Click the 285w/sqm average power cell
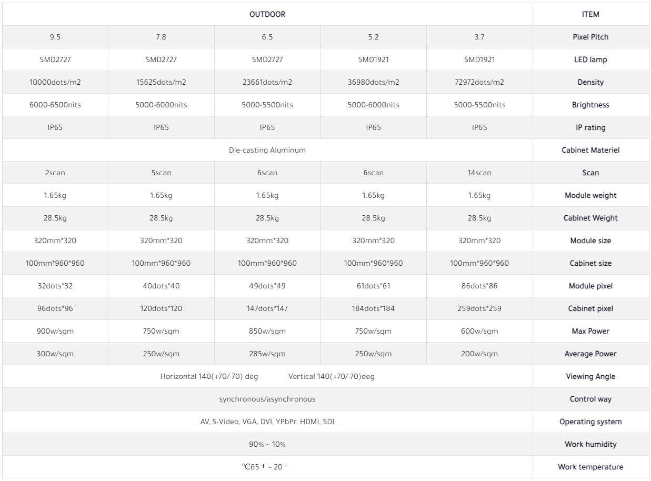651x481 pixels. tap(267, 354)
